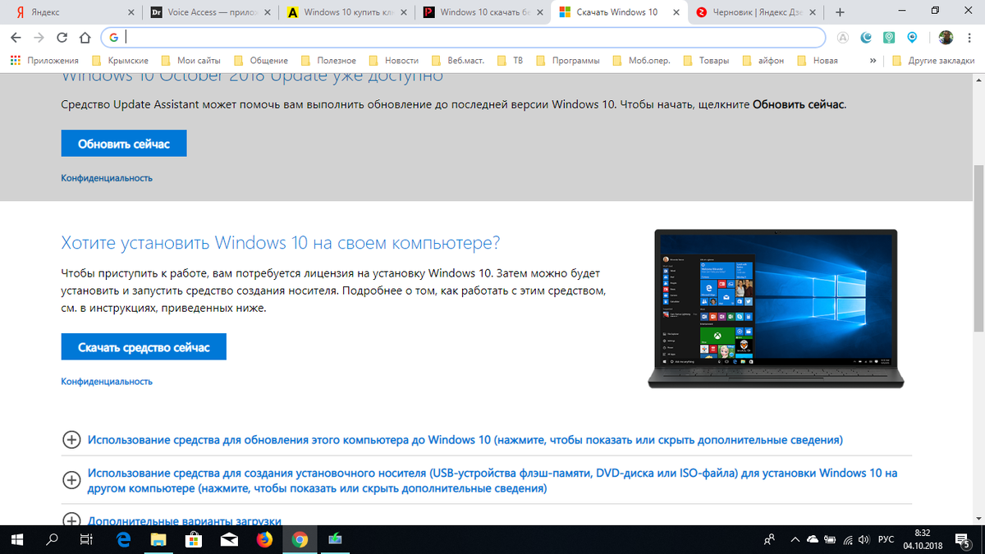Viewport: 985px width, 554px height.
Task: Switch input language via РУС indicator
Action: click(886, 539)
